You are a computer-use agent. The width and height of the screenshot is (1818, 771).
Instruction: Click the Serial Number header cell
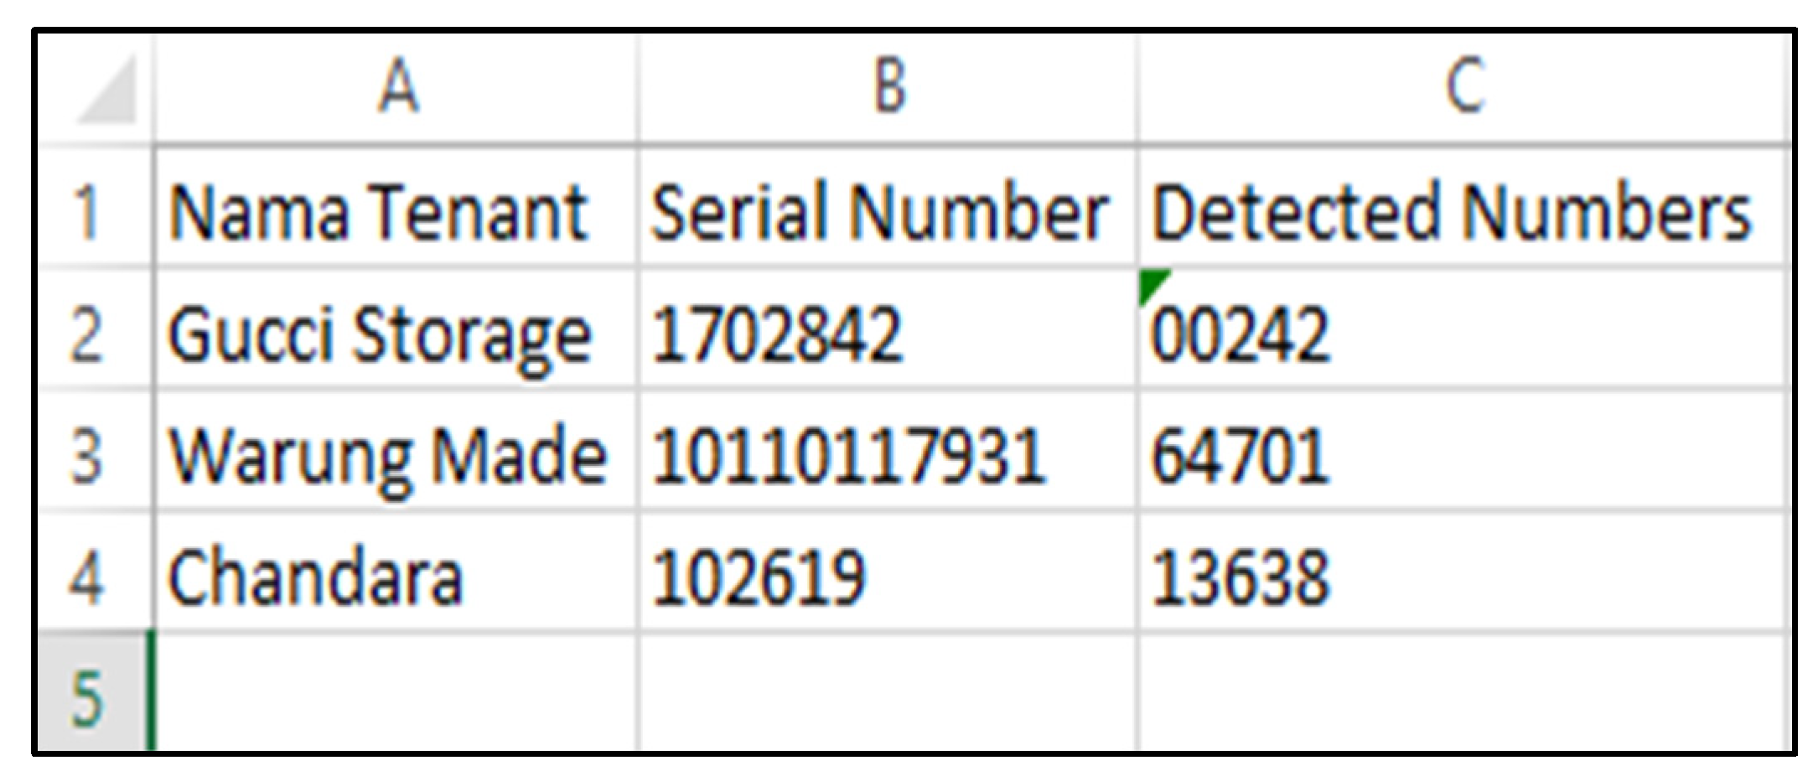pos(888,208)
